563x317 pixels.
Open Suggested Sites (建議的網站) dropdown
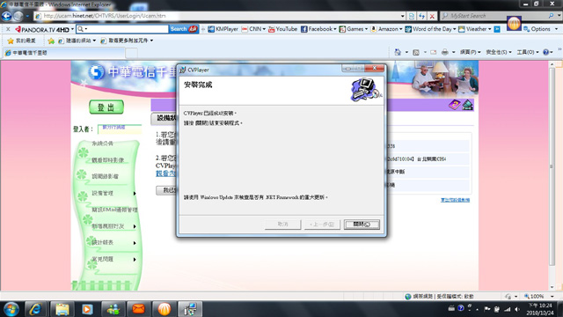(77, 41)
